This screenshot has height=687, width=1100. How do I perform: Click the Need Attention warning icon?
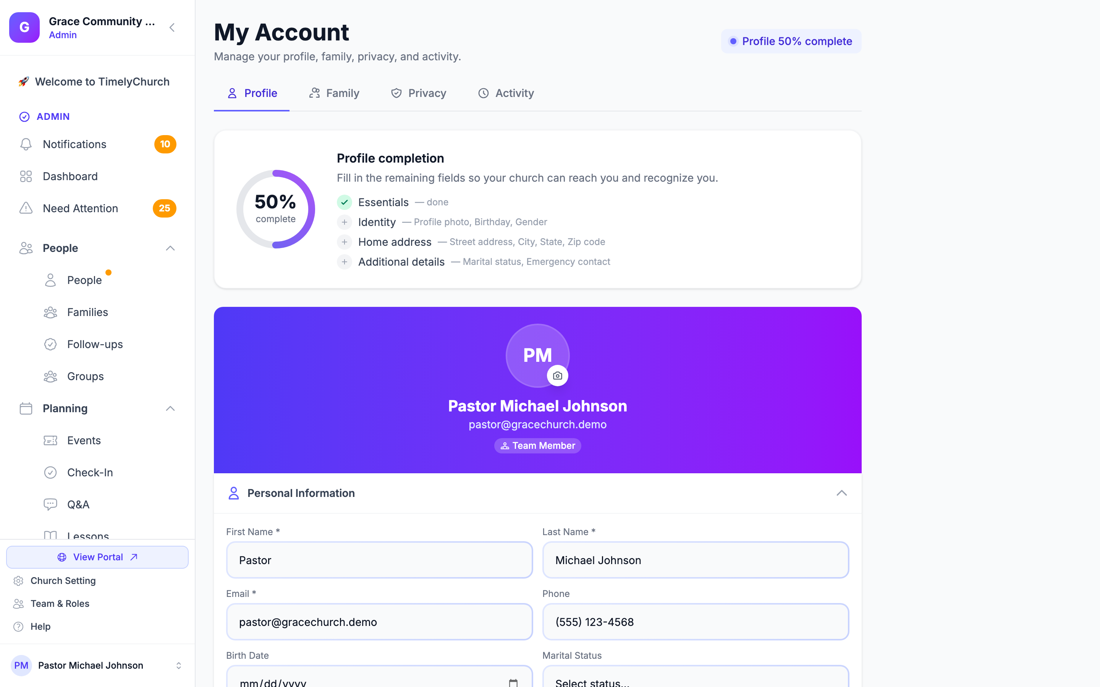pos(26,208)
